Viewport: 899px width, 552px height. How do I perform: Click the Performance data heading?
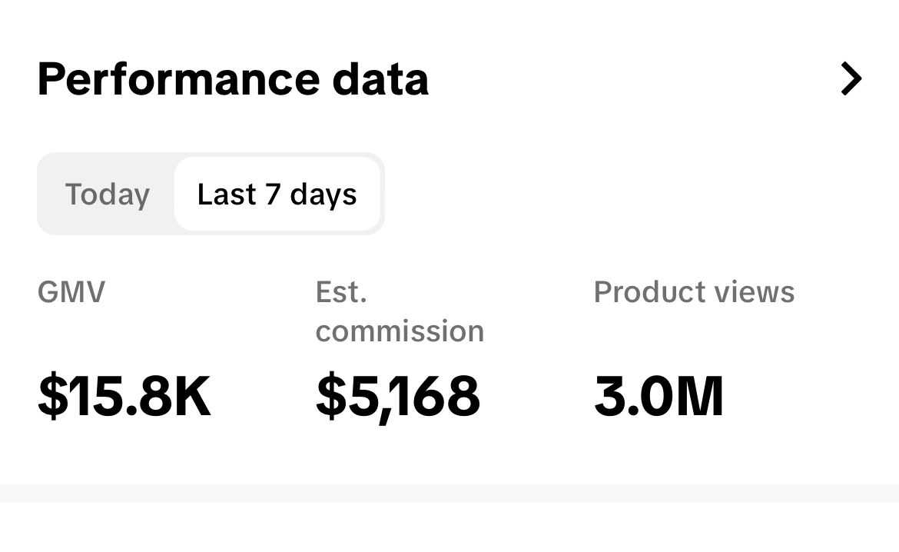click(x=232, y=79)
